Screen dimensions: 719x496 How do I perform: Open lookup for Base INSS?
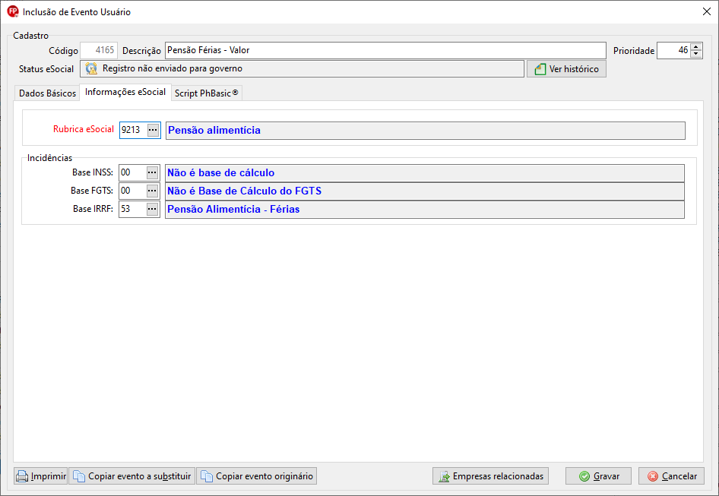pos(152,173)
